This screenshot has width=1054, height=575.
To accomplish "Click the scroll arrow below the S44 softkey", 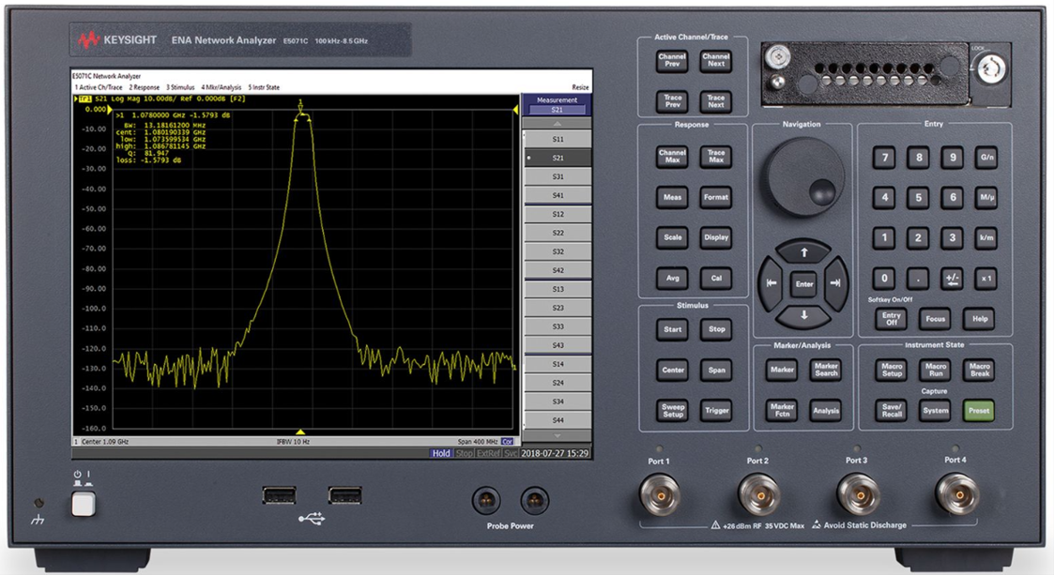I will (x=557, y=434).
